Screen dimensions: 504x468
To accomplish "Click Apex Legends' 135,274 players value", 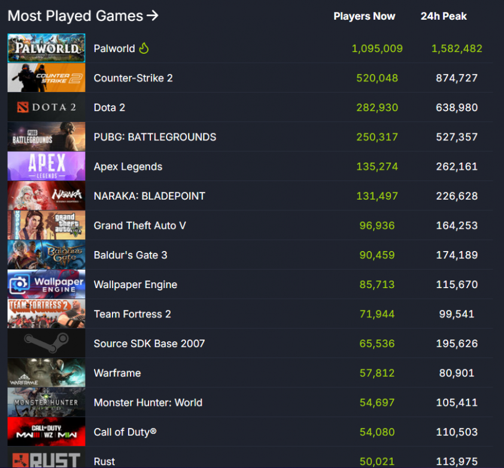I will (x=377, y=167).
